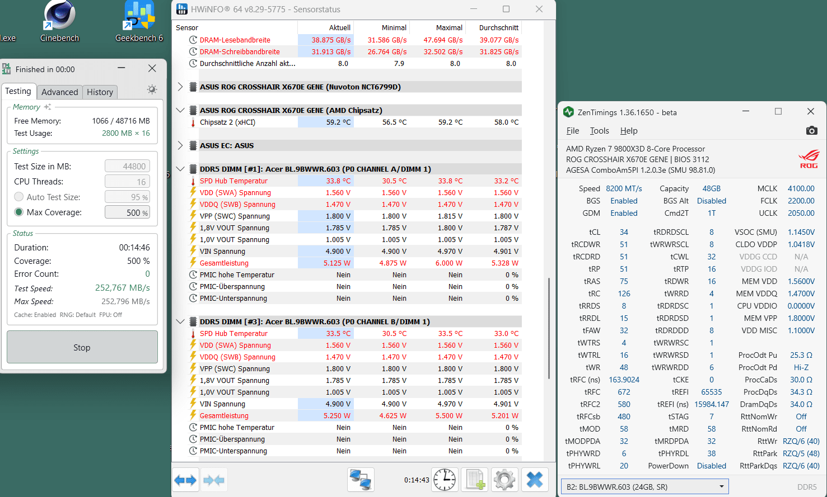Click the Maximal column header in HWiNFO
The height and width of the screenshot is (497, 827).
438,27
